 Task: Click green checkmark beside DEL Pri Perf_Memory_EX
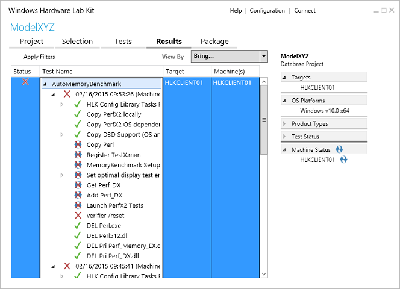pos(78,246)
